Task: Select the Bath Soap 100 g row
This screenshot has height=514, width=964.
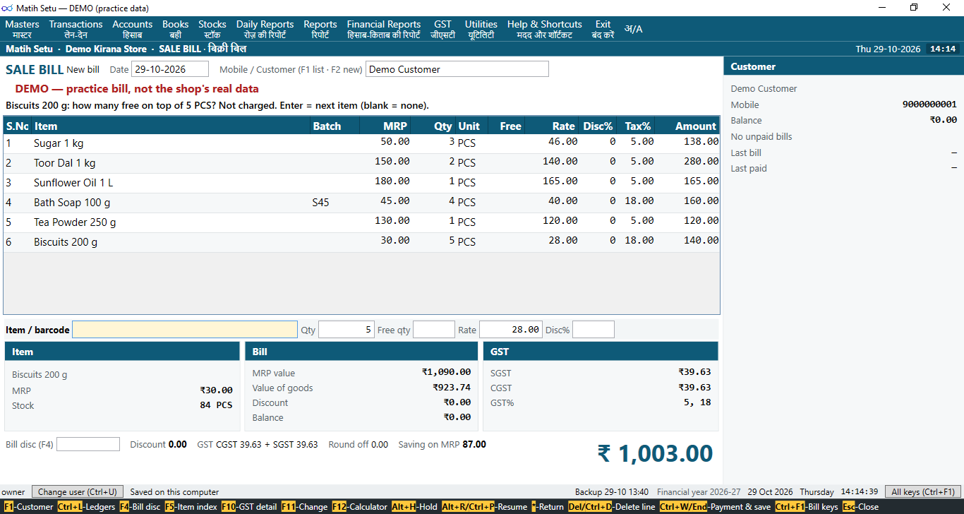Action: [x=361, y=203]
